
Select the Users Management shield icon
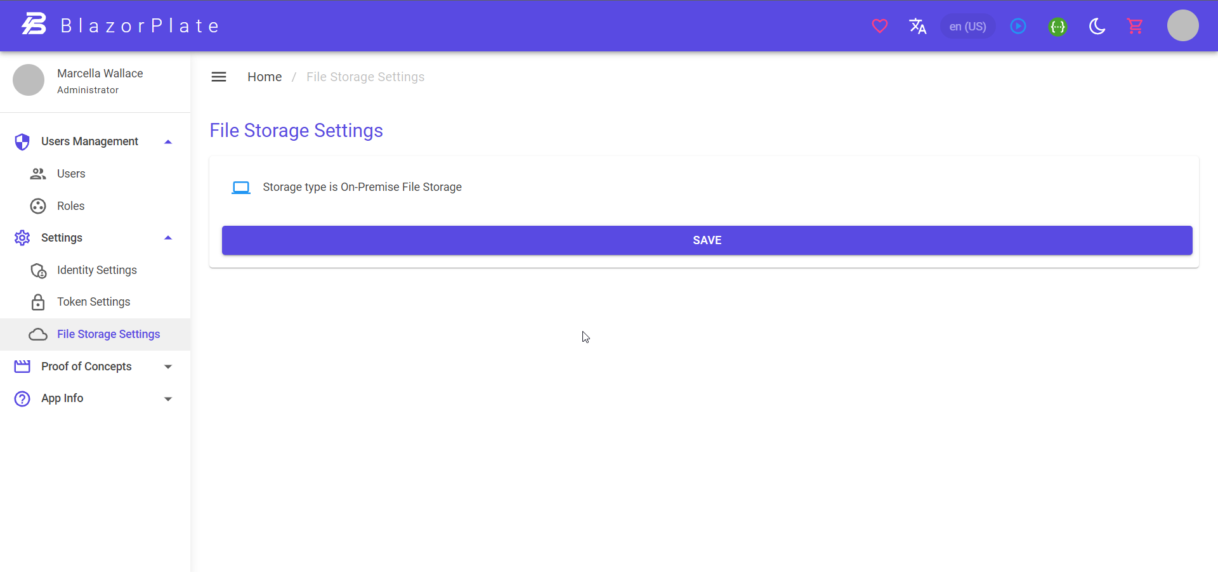[22, 141]
